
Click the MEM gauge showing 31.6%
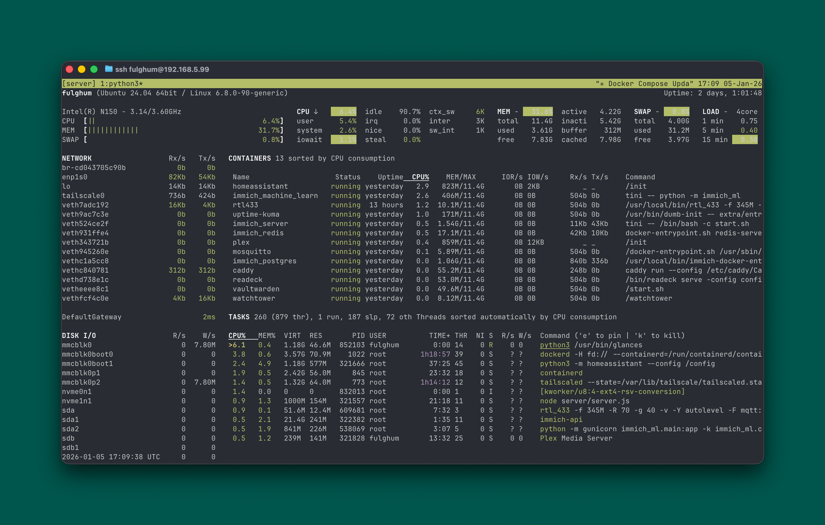click(538, 111)
